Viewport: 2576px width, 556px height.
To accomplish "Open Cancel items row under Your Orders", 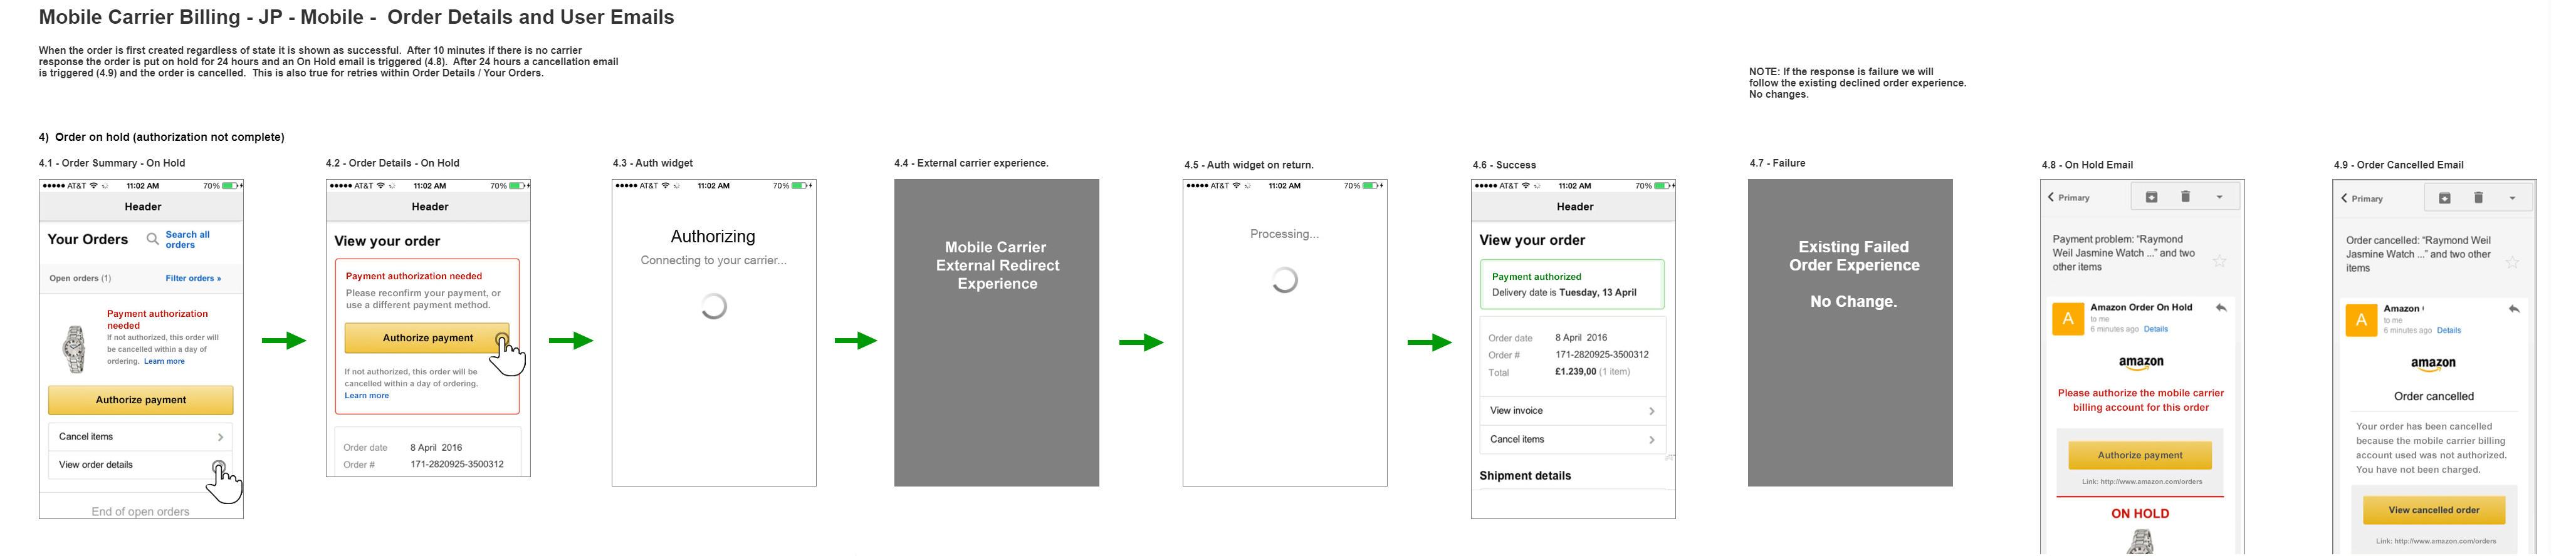I will [x=140, y=437].
